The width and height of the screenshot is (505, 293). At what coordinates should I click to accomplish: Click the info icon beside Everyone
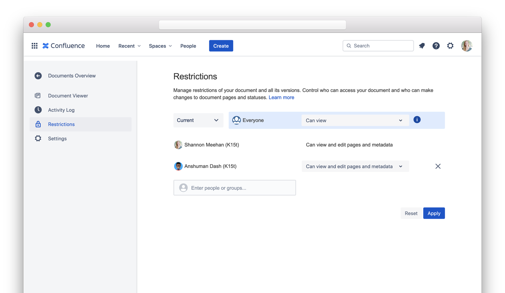pyautogui.click(x=417, y=120)
